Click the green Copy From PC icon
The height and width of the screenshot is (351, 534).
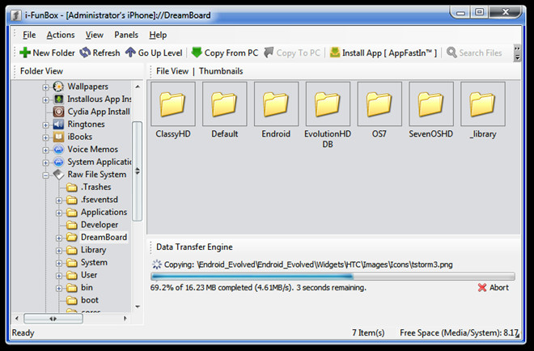tap(197, 53)
